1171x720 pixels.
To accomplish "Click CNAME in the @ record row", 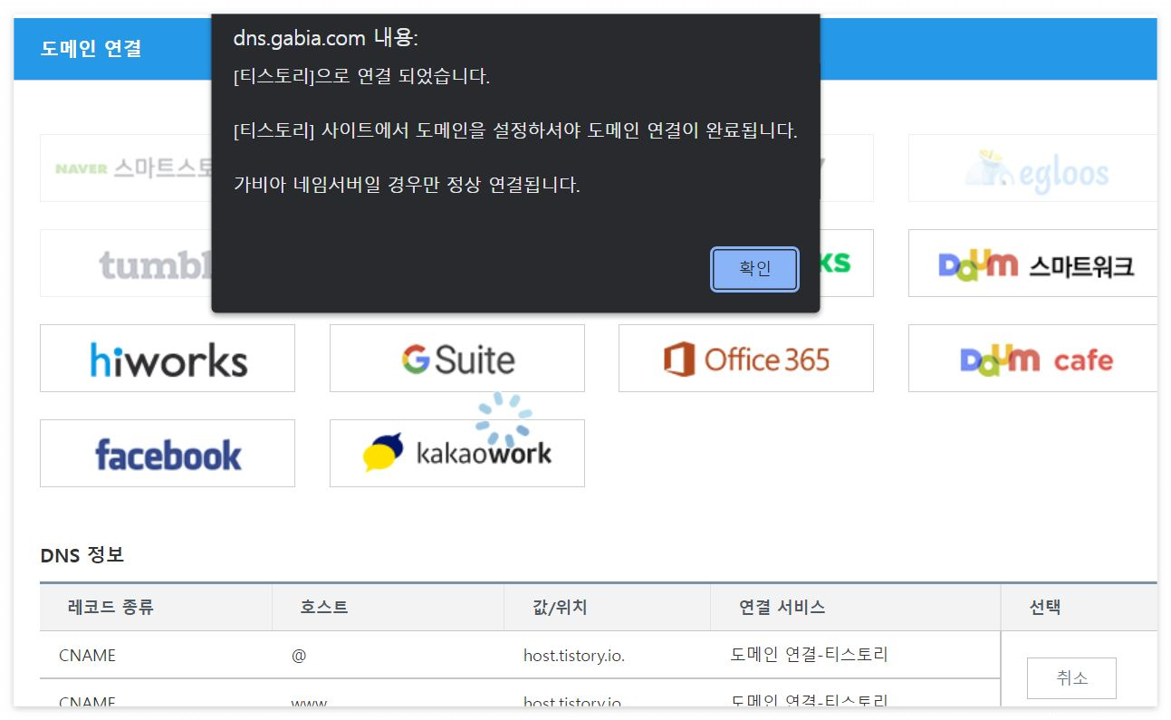I will coord(87,655).
